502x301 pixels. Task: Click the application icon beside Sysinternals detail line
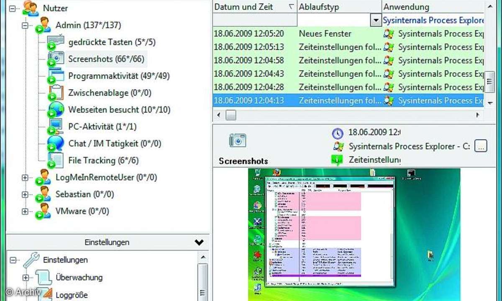tap(338, 147)
